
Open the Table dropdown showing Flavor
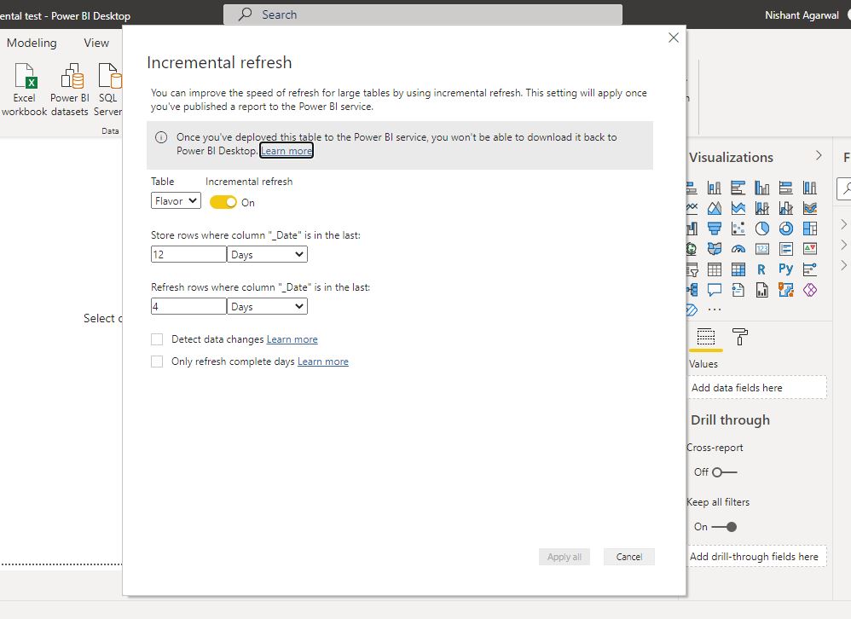click(x=176, y=200)
